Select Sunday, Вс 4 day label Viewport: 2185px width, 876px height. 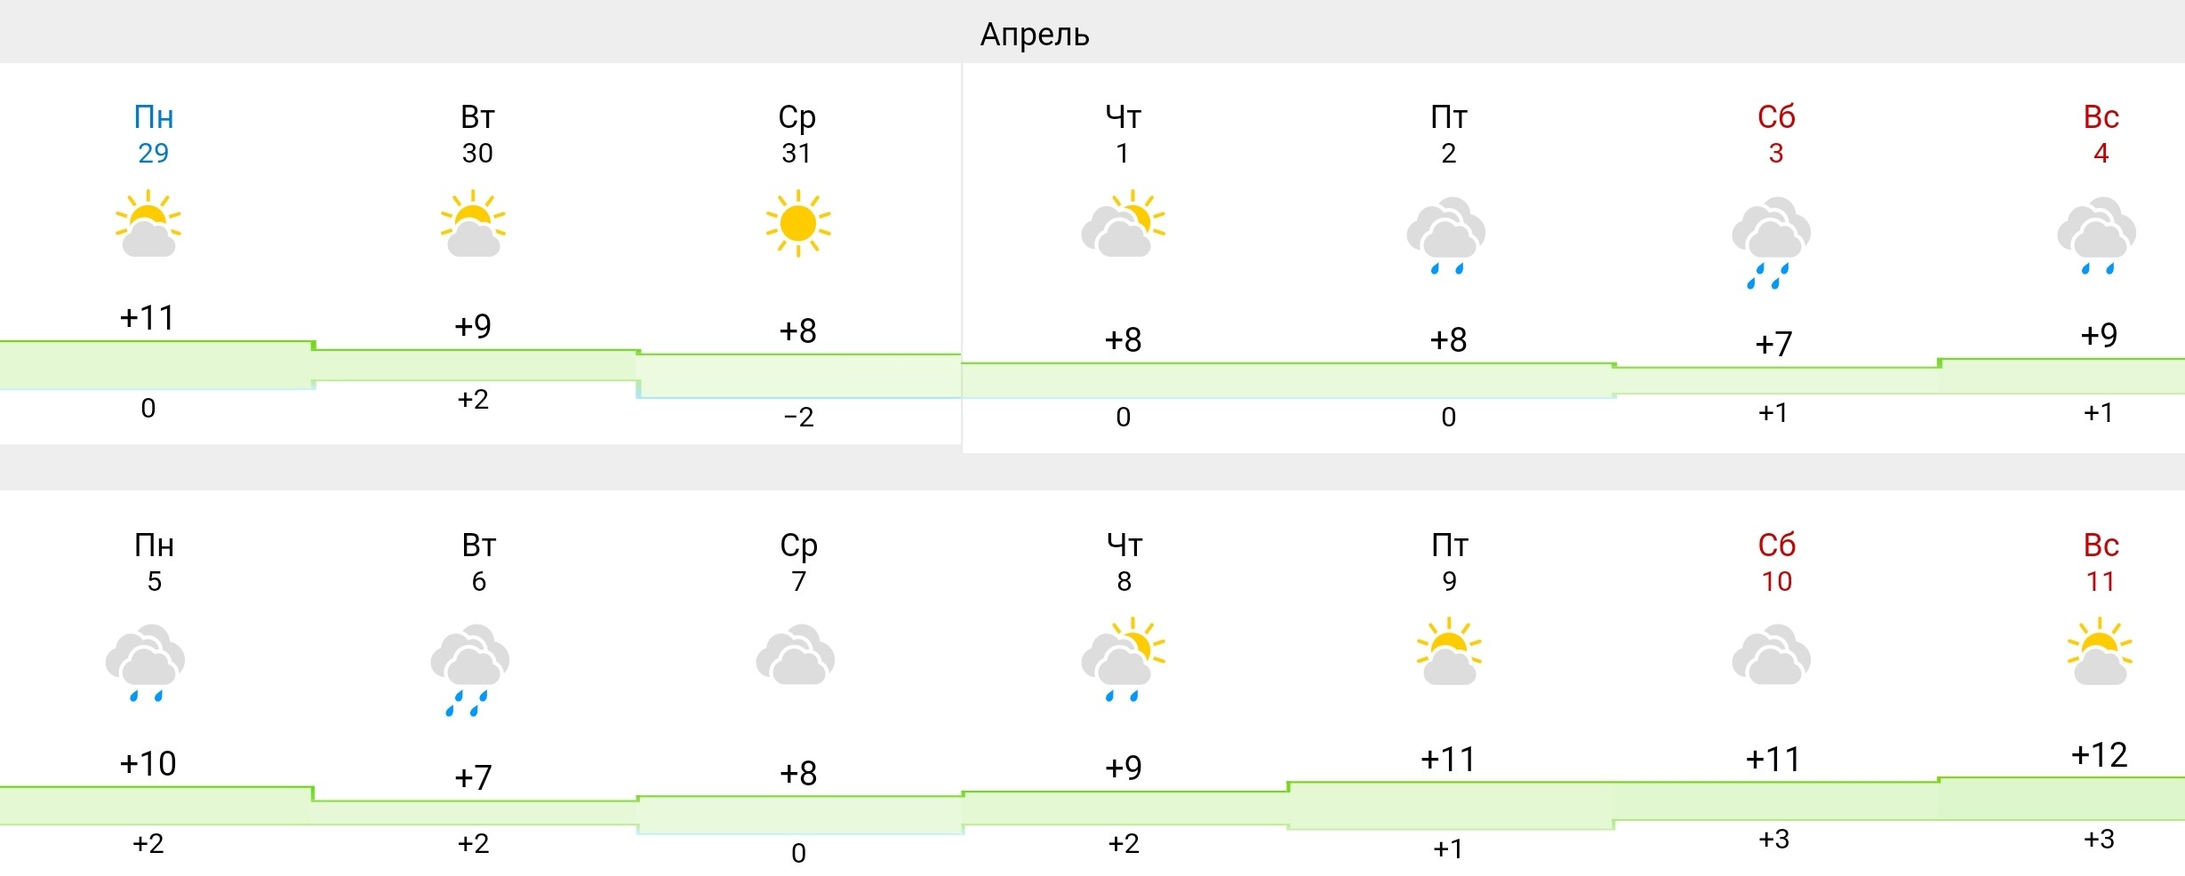(x=2101, y=134)
